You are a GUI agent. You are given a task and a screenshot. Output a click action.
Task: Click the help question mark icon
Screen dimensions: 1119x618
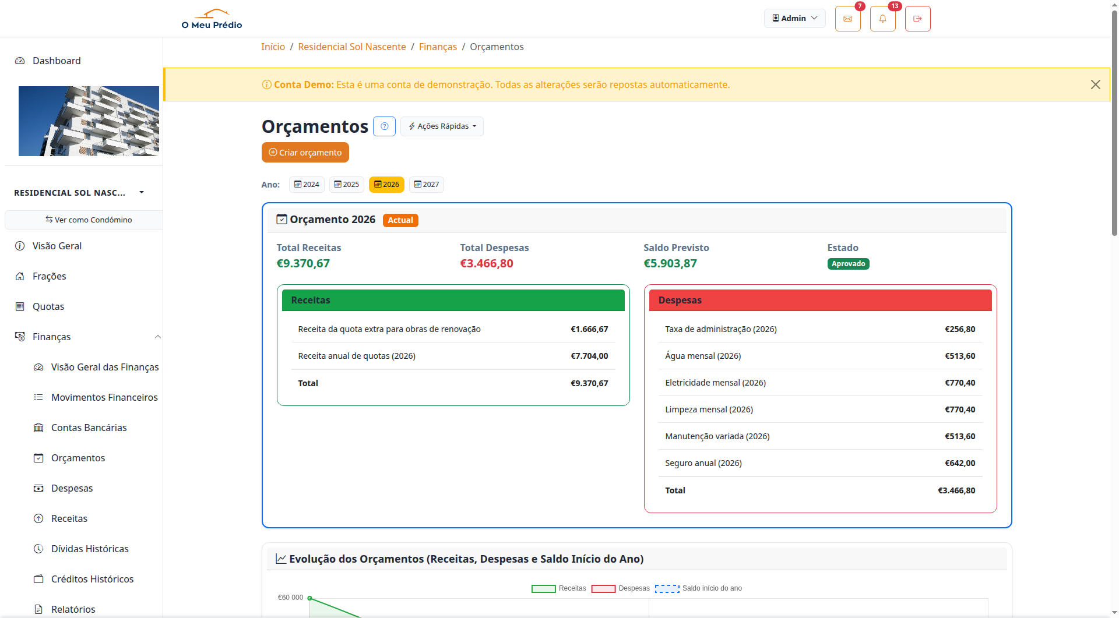384,126
